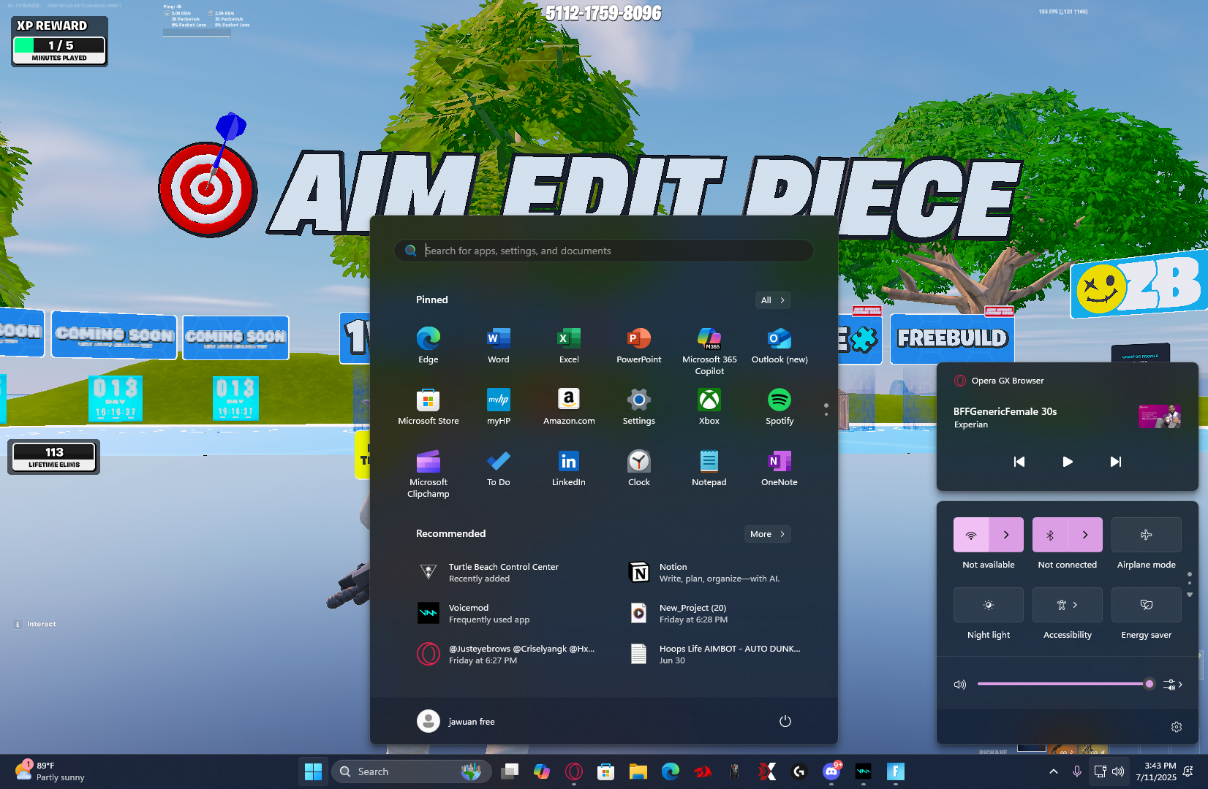Open Spotify from pinned apps

pyautogui.click(x=779, y=406)
